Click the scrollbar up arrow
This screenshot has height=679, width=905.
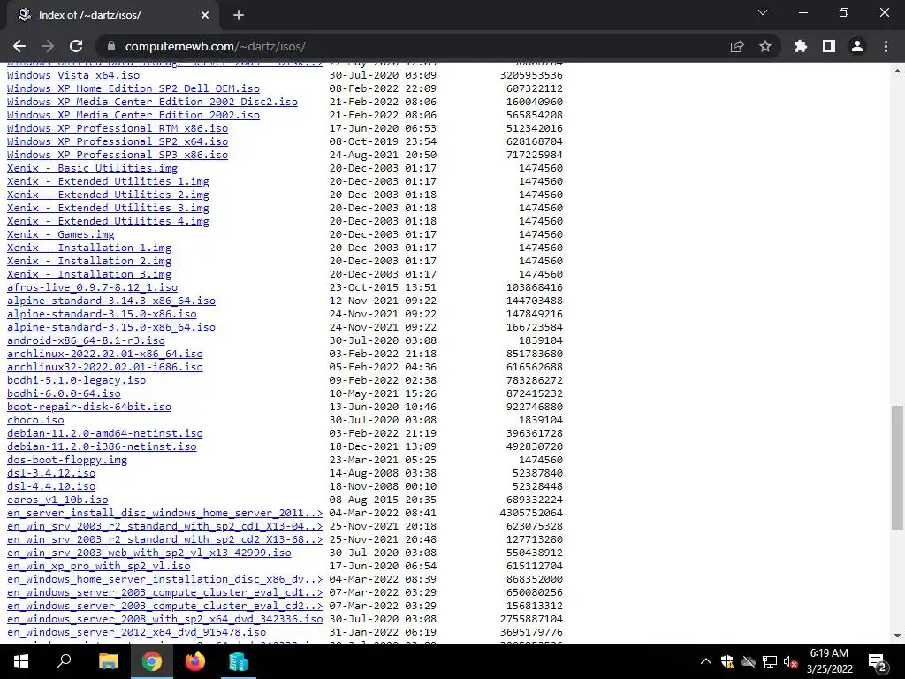(x=897, y=71)
